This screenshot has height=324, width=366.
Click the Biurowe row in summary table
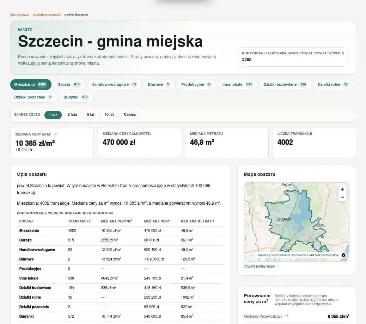[121, 259]
